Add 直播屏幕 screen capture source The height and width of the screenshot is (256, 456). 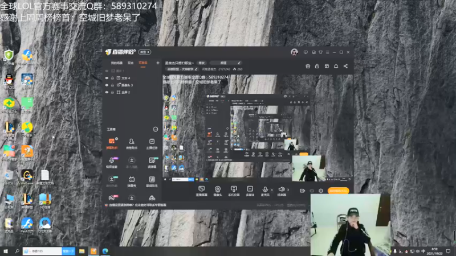click(201, 191)
